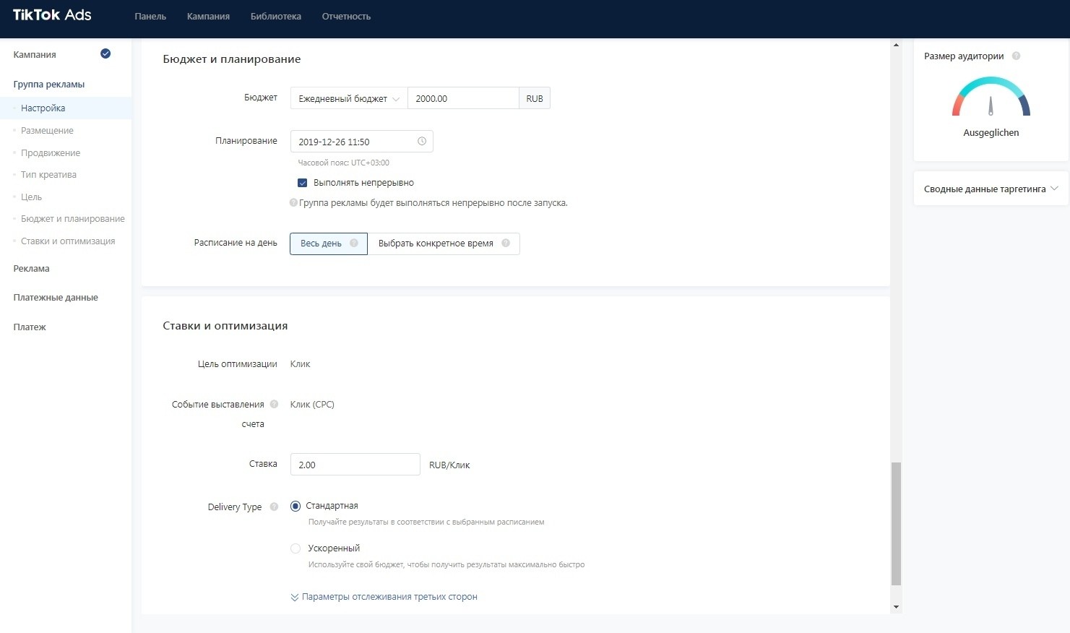Go to Кампания step in sidebar
Image resolution: width=1070 pixels, height=633 pixels.
pos(35,54)
